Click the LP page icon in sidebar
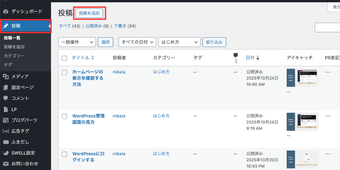This screenshot has width=340, height=170. (x=5, y=109)
